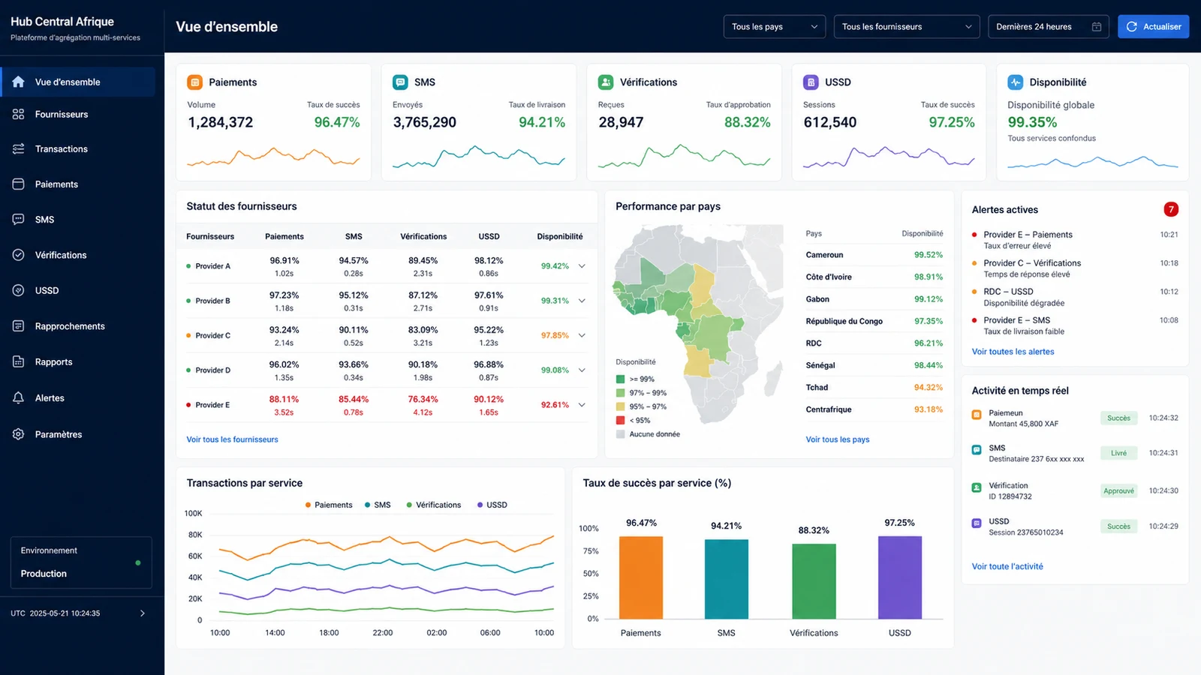Click the Vérifications checkmark icon in sidebar
This screenshot has height=675, width=1201.
point(19,255)
